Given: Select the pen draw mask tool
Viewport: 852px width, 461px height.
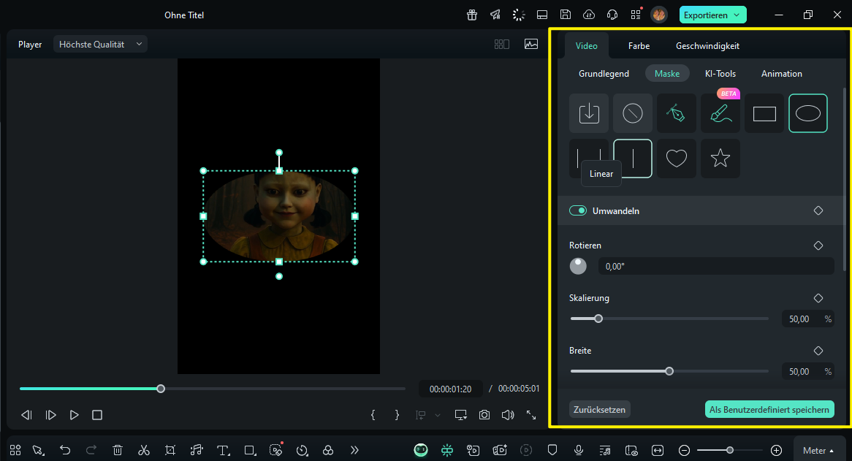Looking at the screenshot, I should pos(676,113).
